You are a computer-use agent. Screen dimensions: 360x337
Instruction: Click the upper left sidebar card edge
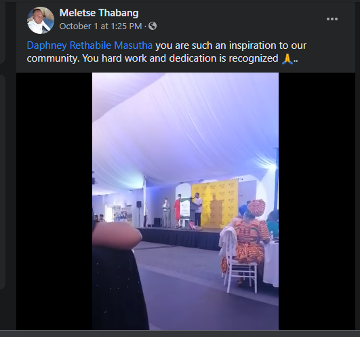pos(3,31)
